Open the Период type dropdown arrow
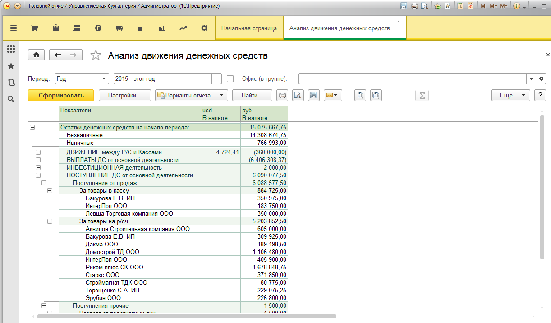This screenshot has height=323, width=551. point(104,78)
